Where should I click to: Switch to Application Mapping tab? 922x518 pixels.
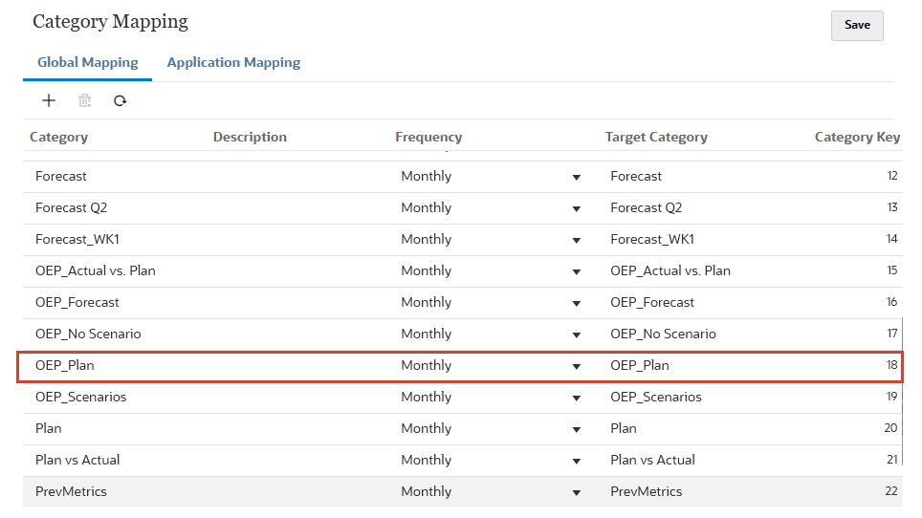click(x=233, y=63)
